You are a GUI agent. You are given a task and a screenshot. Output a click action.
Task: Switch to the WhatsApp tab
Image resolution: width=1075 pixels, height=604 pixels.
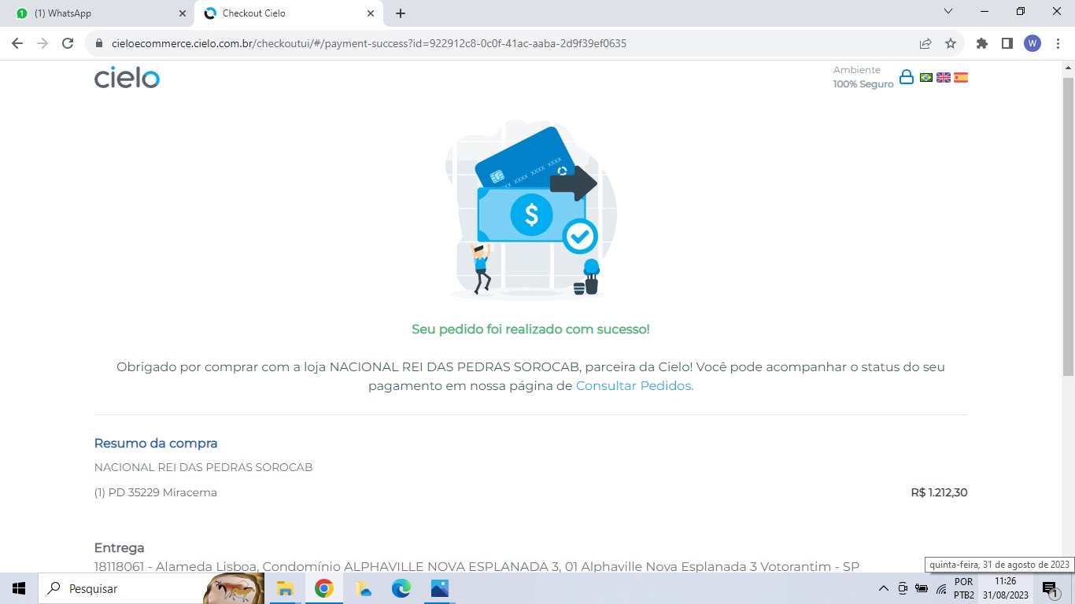click(x=94, y=13)
